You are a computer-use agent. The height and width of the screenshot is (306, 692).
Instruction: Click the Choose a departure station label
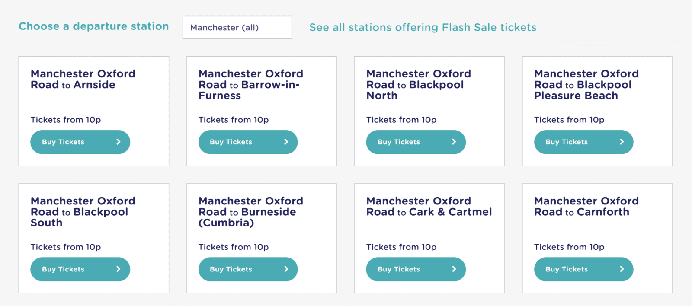click(x=93, y=26)
